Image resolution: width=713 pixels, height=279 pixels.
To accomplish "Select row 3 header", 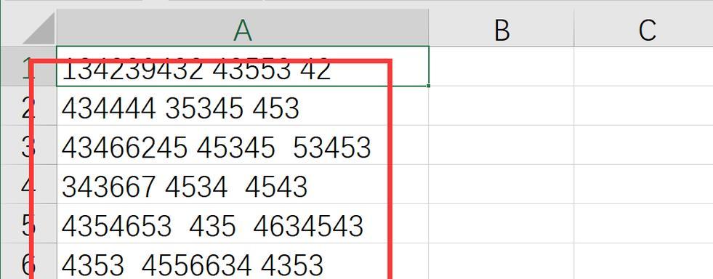I will 28,145.
